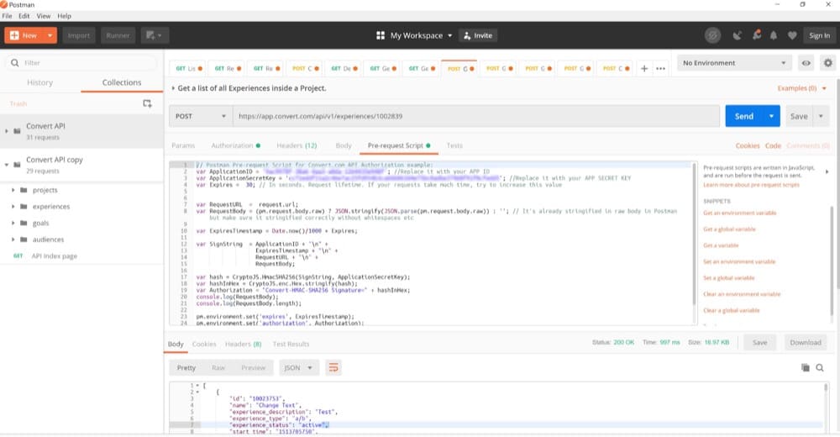The width and height of the screenshot is (840, 437).
Task: Add a new request tab with plus
Action: coord(644,69)
